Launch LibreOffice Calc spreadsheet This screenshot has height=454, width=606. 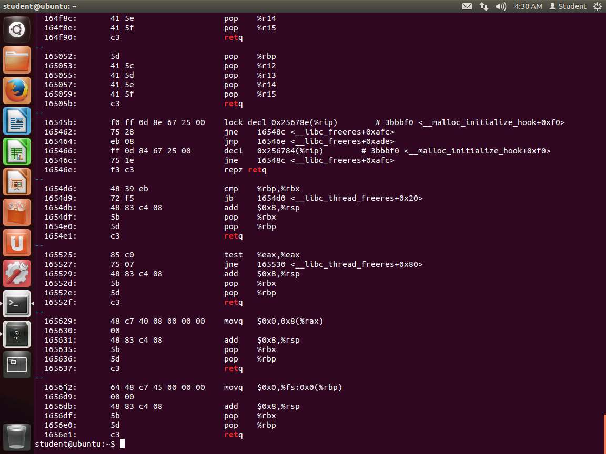(17, 152)
